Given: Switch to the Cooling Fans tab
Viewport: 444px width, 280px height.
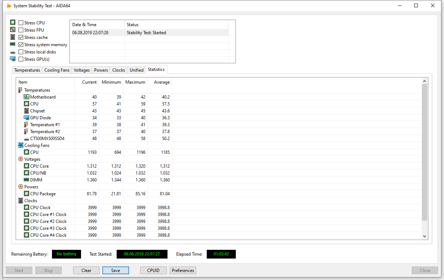Looking at the screenshot, I should pyautogui.click(x=57, y=70).
